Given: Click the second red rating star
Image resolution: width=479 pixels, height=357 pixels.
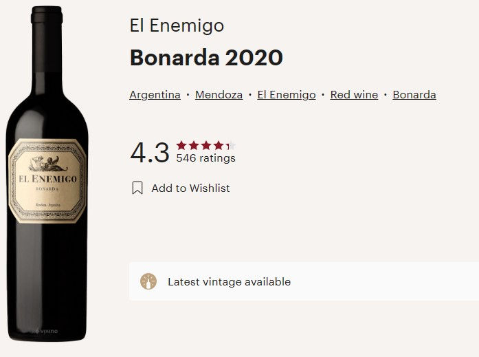Looking at the screenshot, I should click(194, 146).
